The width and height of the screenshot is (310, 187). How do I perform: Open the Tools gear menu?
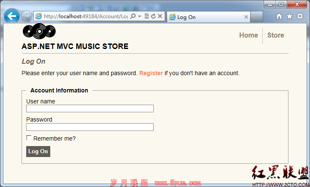tap(300, 16)
